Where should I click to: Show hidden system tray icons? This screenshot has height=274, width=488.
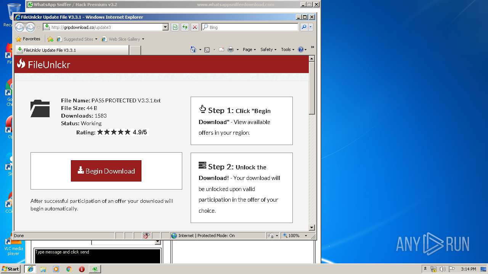(x=425, y=269)
